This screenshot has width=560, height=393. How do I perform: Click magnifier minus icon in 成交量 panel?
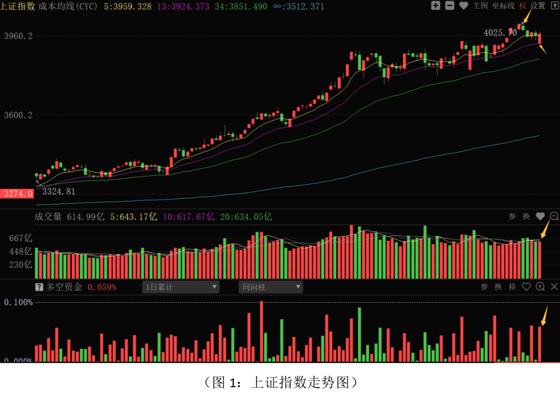click(x=554, y=216)
